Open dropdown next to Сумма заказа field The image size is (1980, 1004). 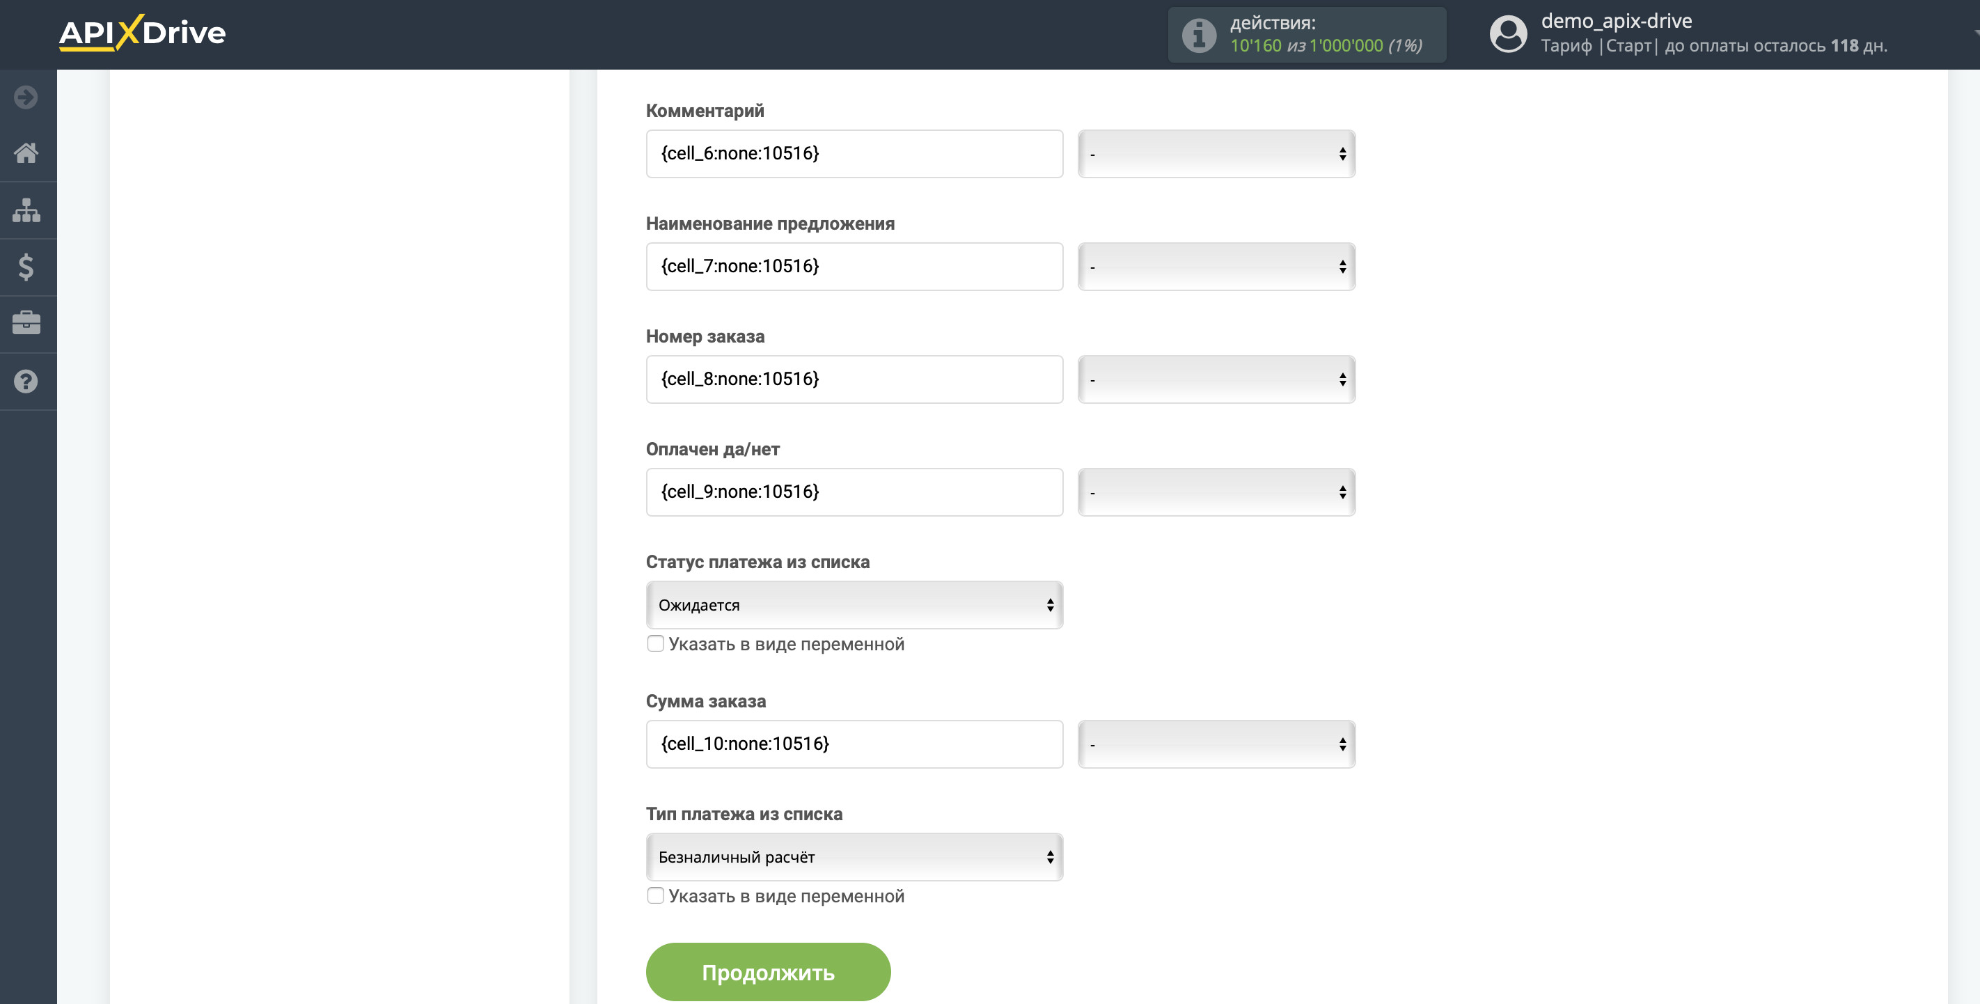pos(1216,744)
